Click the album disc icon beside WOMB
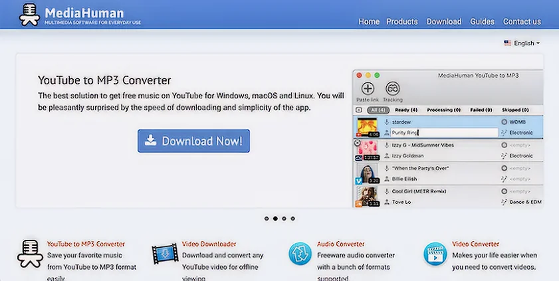This screenshot has height=281, width=559. pyautogui.click(x=504, y=122)
